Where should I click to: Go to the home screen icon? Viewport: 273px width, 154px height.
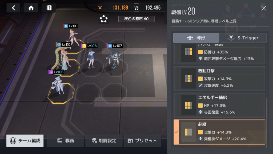pyautogui.click(x=31, y=8)
